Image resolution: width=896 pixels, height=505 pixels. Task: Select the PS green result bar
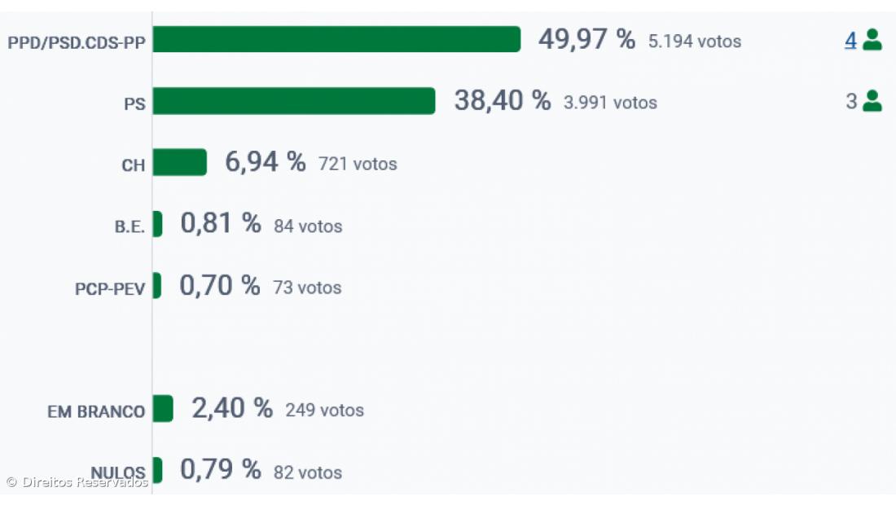293,101
